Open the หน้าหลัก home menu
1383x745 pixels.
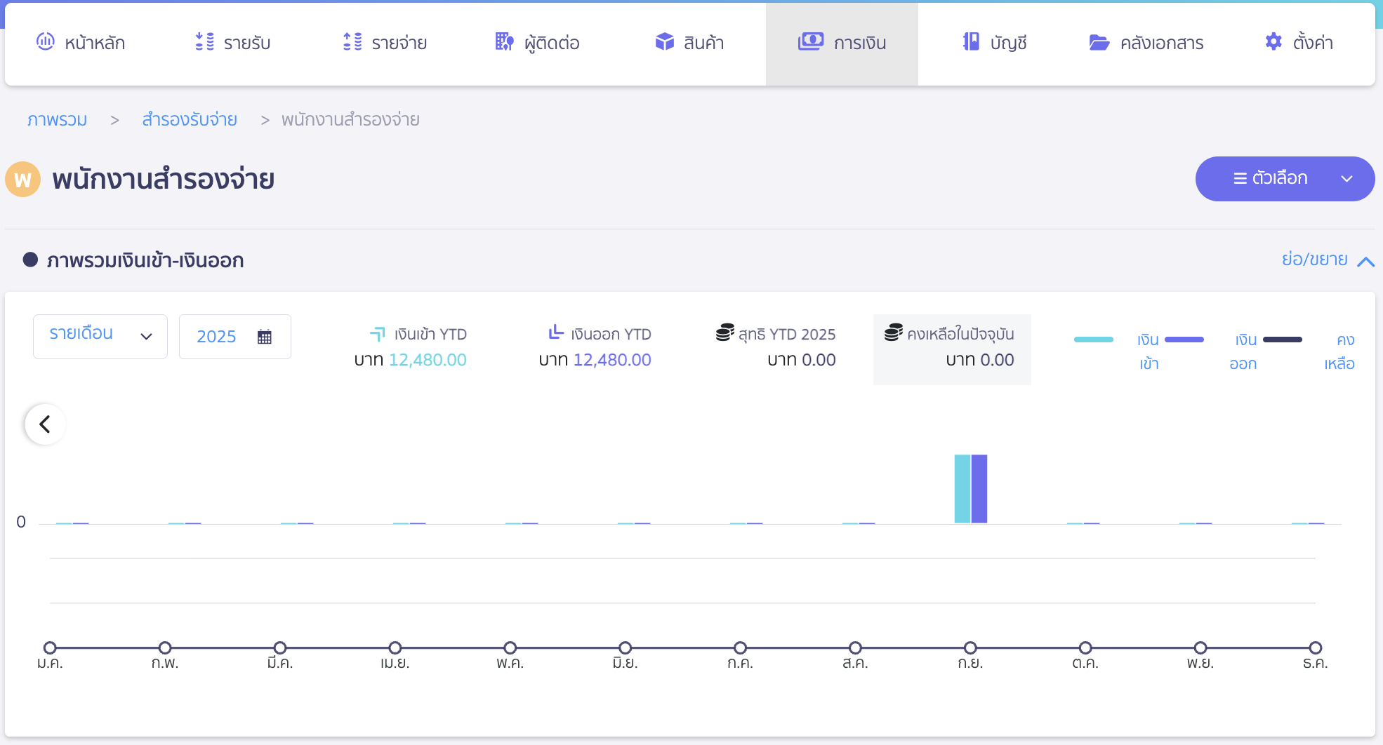pyautogui.click(x=80, y=43)
